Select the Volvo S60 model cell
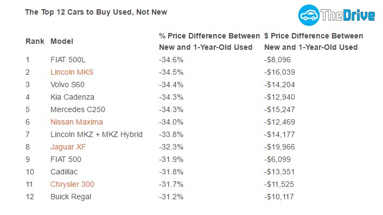The image size is (383, 215). point(67,84)
